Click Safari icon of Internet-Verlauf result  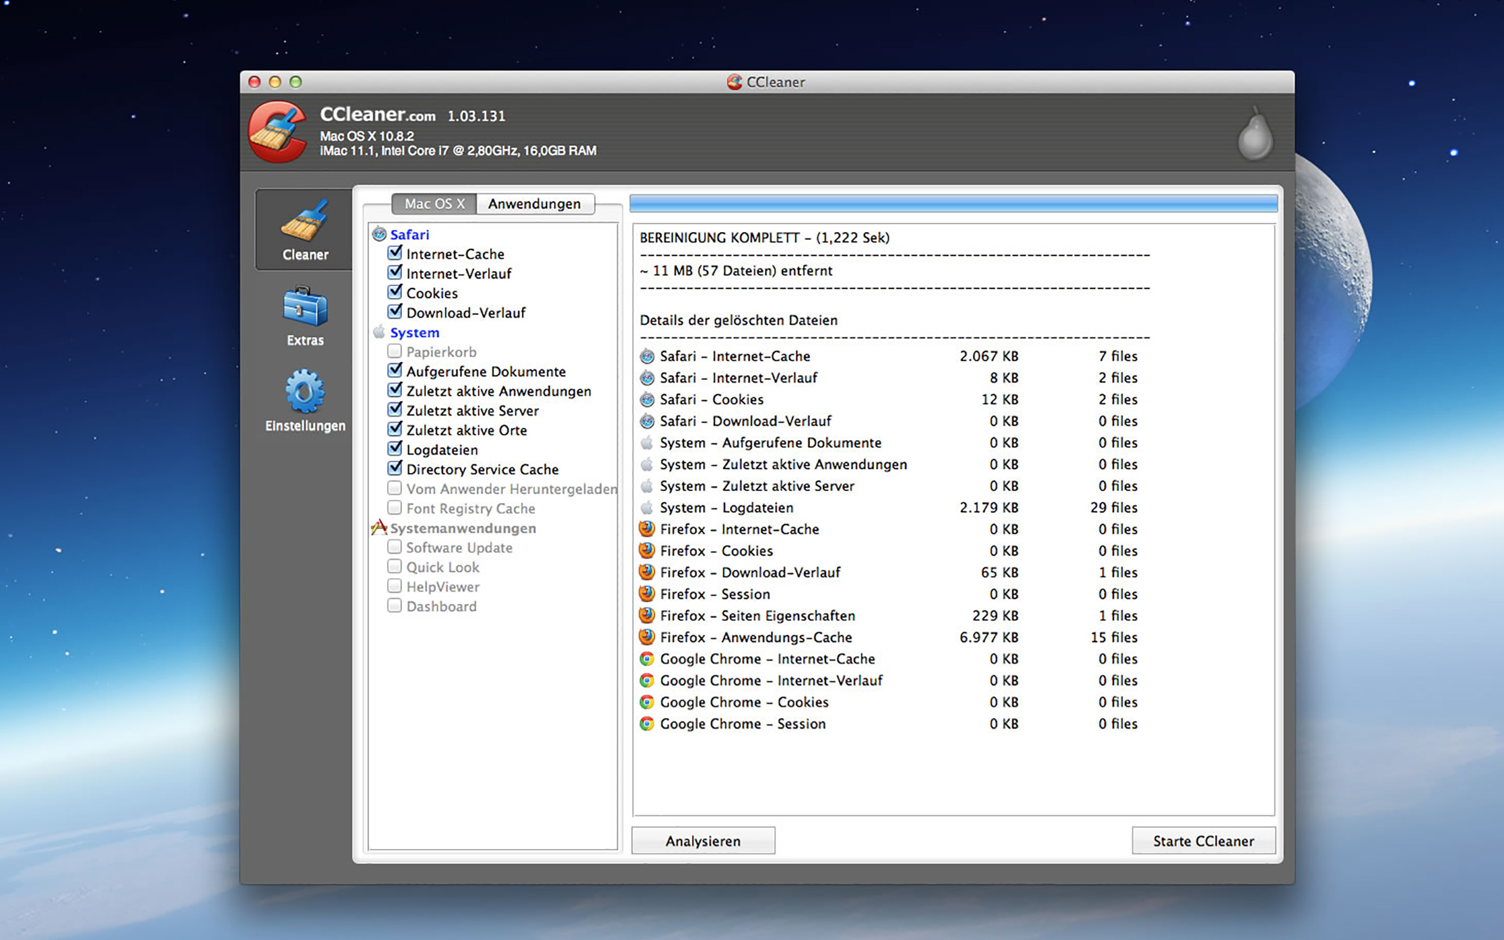[x=647, y=378]
